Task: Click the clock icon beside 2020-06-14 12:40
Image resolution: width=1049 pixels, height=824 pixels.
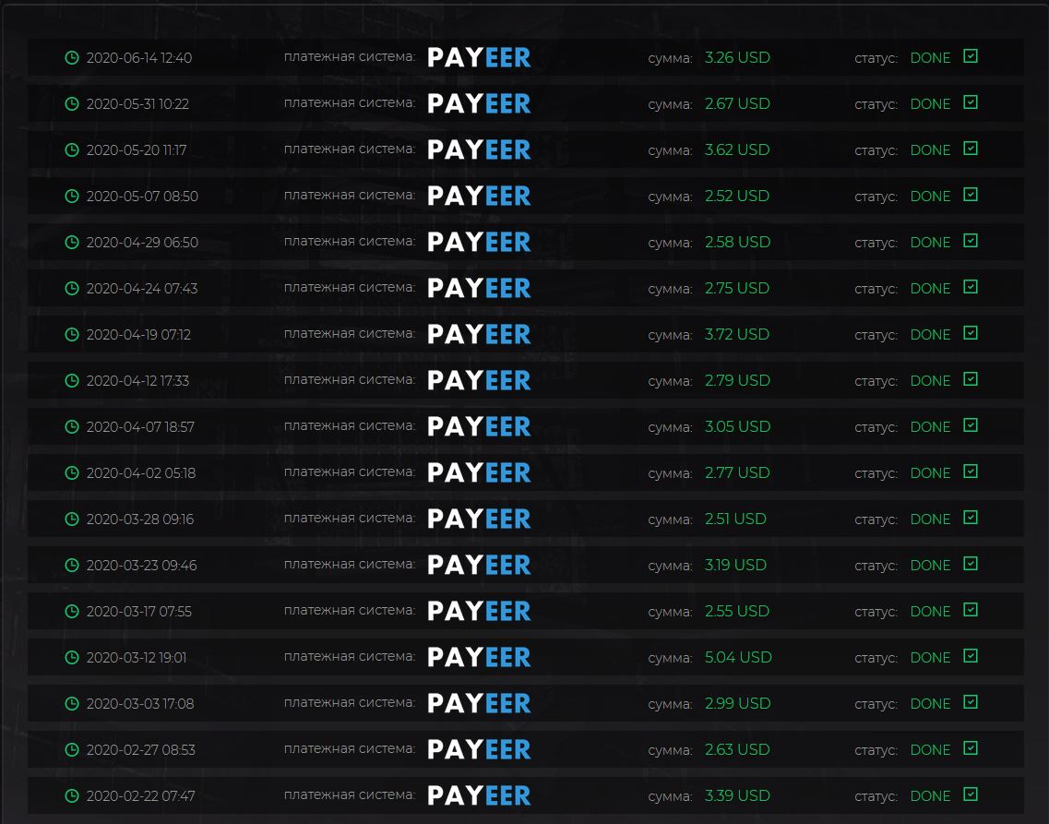Action: tap(72, 57)
